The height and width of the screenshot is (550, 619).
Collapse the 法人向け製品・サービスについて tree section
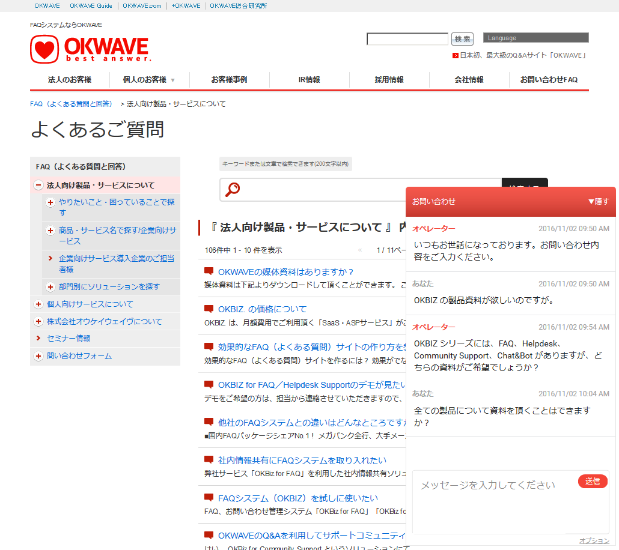pos(38,186)
